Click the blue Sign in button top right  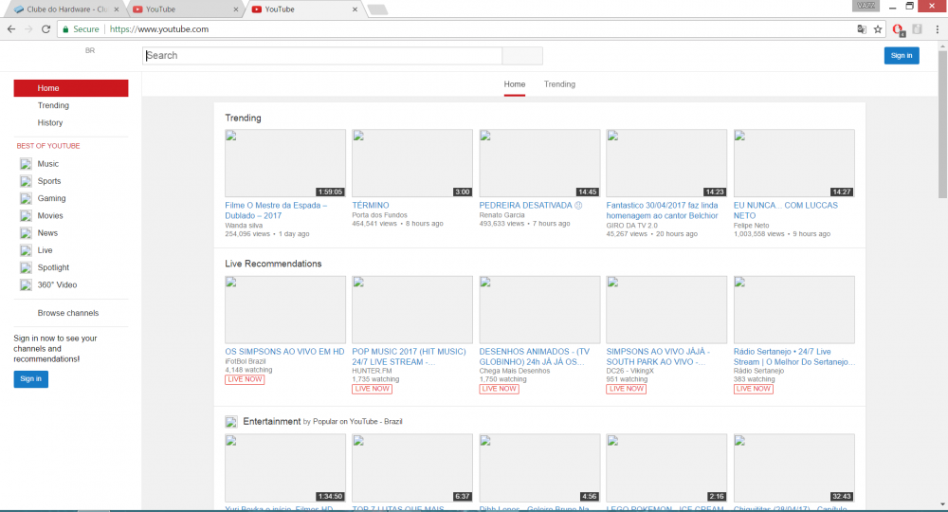pos(902,56)
